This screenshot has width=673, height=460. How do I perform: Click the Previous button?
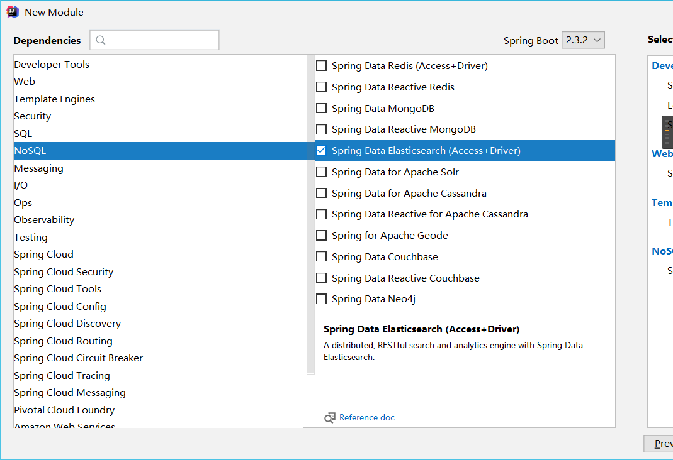659,444
